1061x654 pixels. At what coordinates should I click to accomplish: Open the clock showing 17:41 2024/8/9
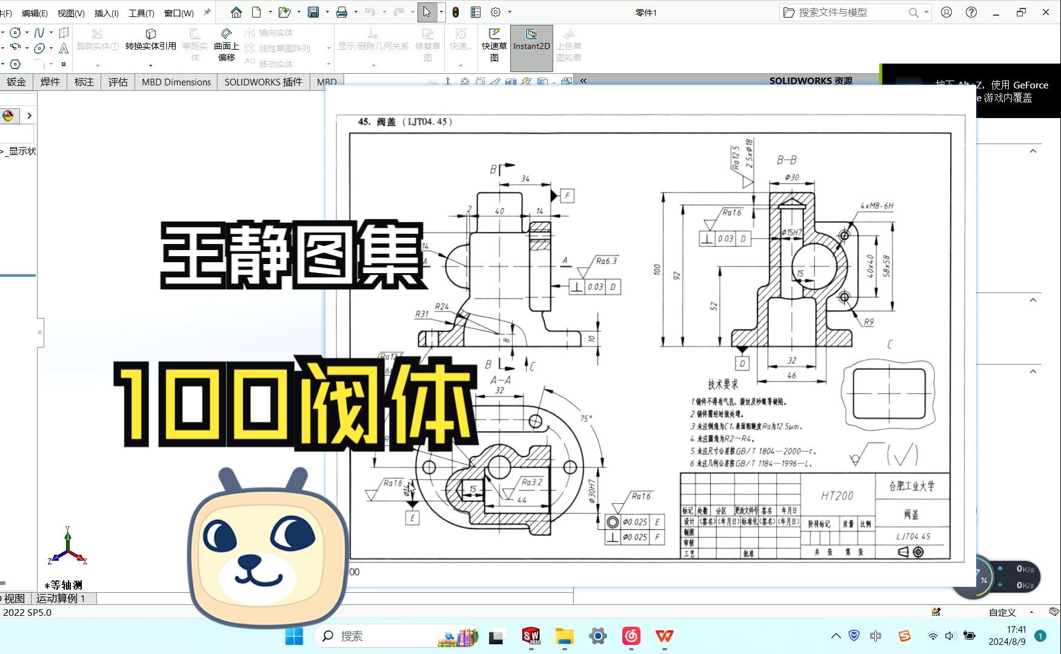[1006, 636]
